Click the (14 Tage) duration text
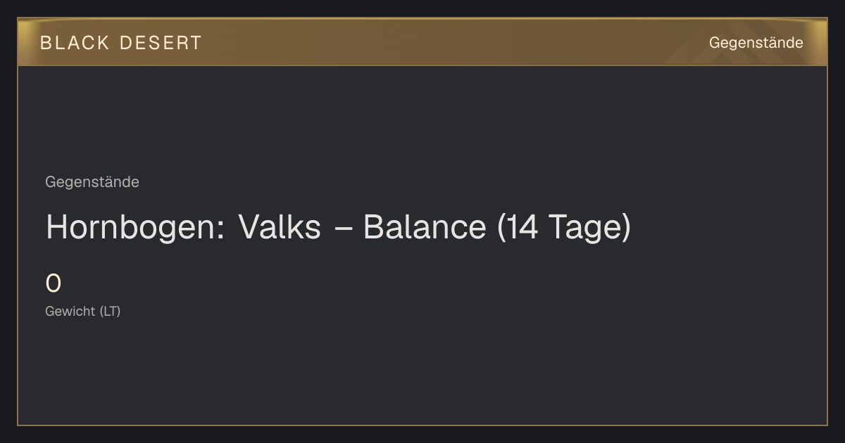 [564, 227]
